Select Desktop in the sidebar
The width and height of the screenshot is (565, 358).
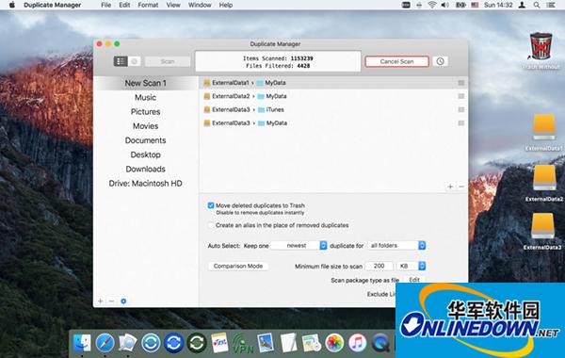(x=146, y=155)
